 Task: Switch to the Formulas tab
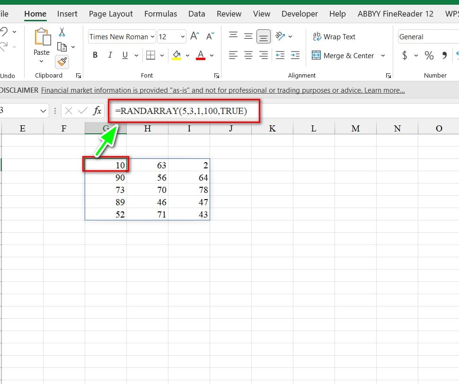coord(160,14)
